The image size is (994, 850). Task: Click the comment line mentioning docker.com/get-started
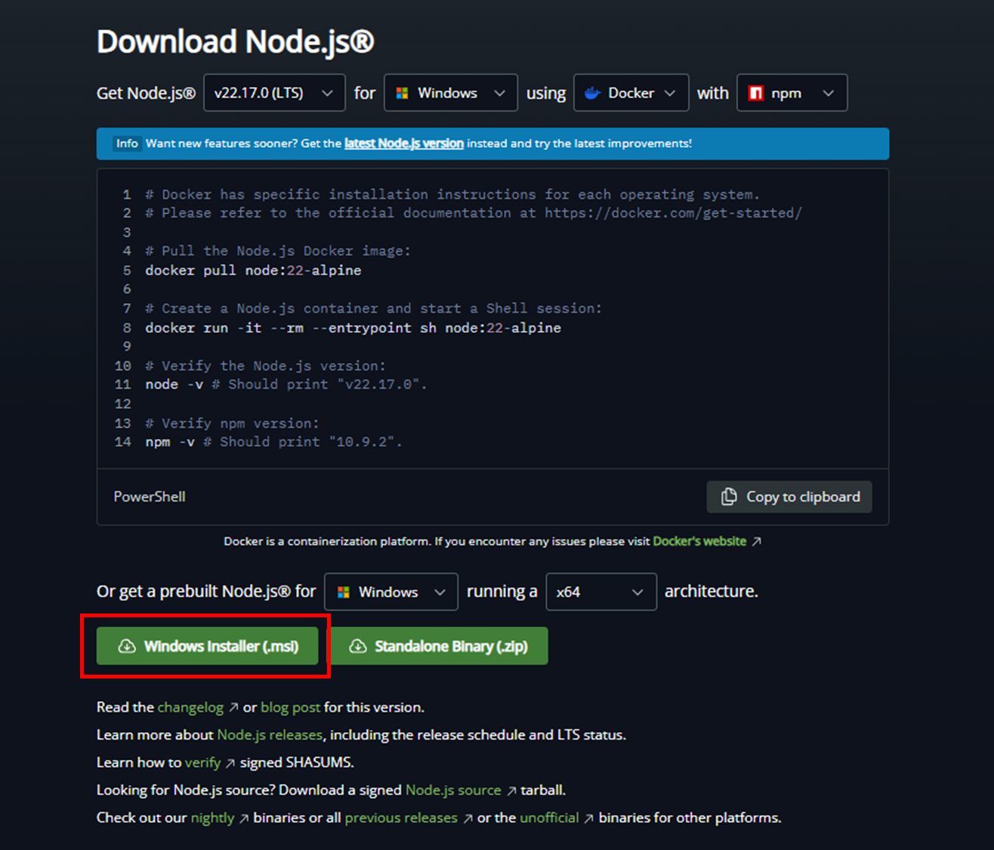[474, 213]
